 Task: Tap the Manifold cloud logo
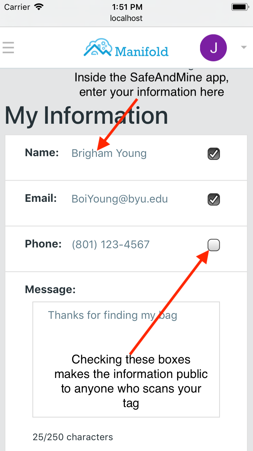pos(126,48)
